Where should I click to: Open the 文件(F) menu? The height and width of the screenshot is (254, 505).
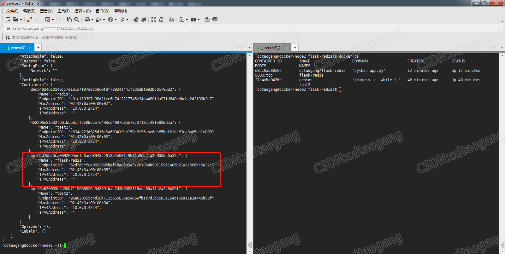(x=12, y=11)
